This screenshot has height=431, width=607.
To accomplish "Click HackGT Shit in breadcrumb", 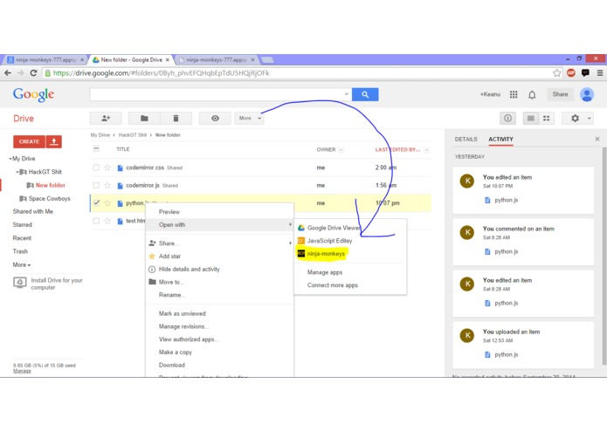I will click(133, 135).
